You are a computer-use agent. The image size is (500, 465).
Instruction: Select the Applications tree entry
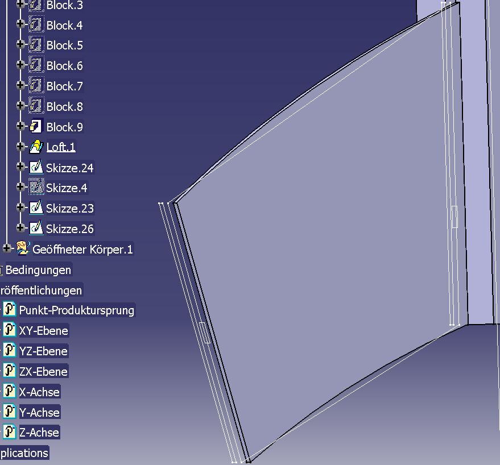24,453
